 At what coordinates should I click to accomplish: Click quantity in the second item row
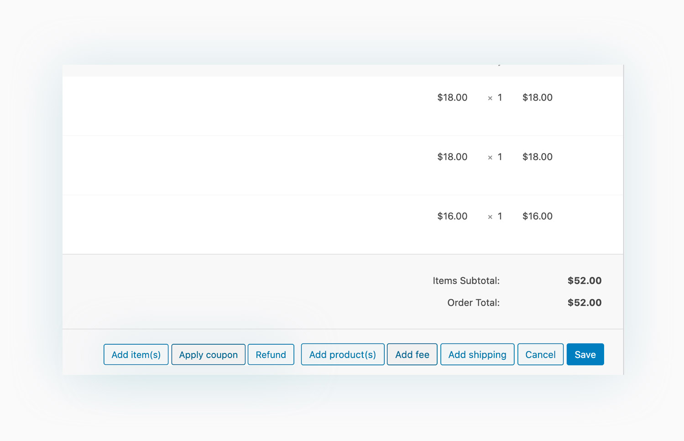pyautogui.click(x=499, y=157)
